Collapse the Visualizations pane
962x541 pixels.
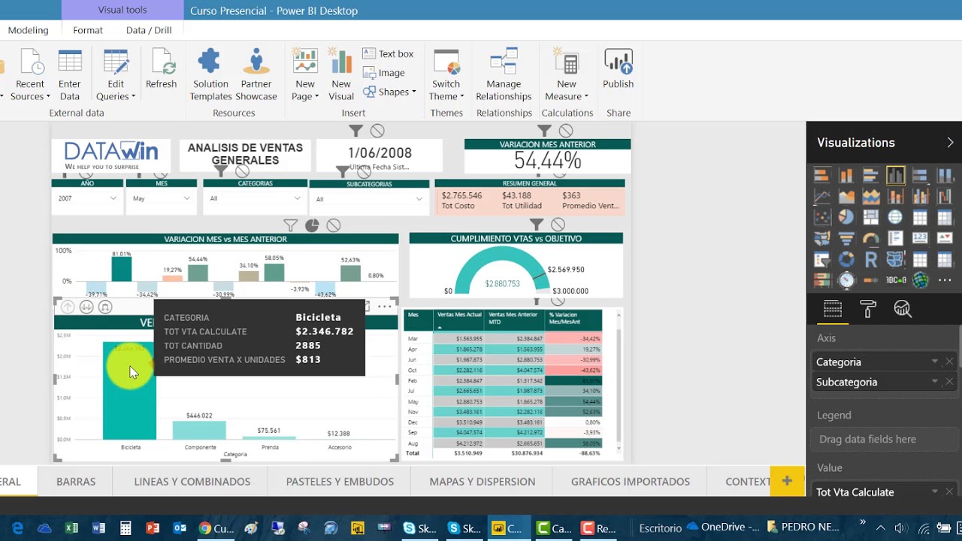(950, 143)
